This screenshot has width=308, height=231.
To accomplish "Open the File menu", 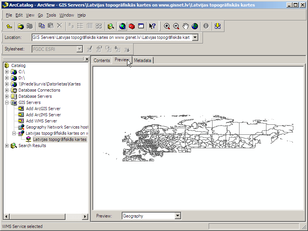I will point(9,15).
